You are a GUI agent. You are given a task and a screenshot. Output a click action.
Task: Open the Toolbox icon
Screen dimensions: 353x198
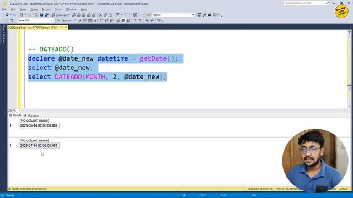coord(210,15)
